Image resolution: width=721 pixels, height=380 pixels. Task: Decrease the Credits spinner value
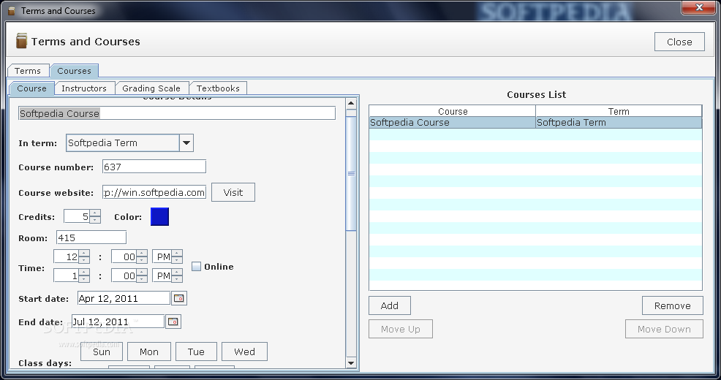point(95,220)
